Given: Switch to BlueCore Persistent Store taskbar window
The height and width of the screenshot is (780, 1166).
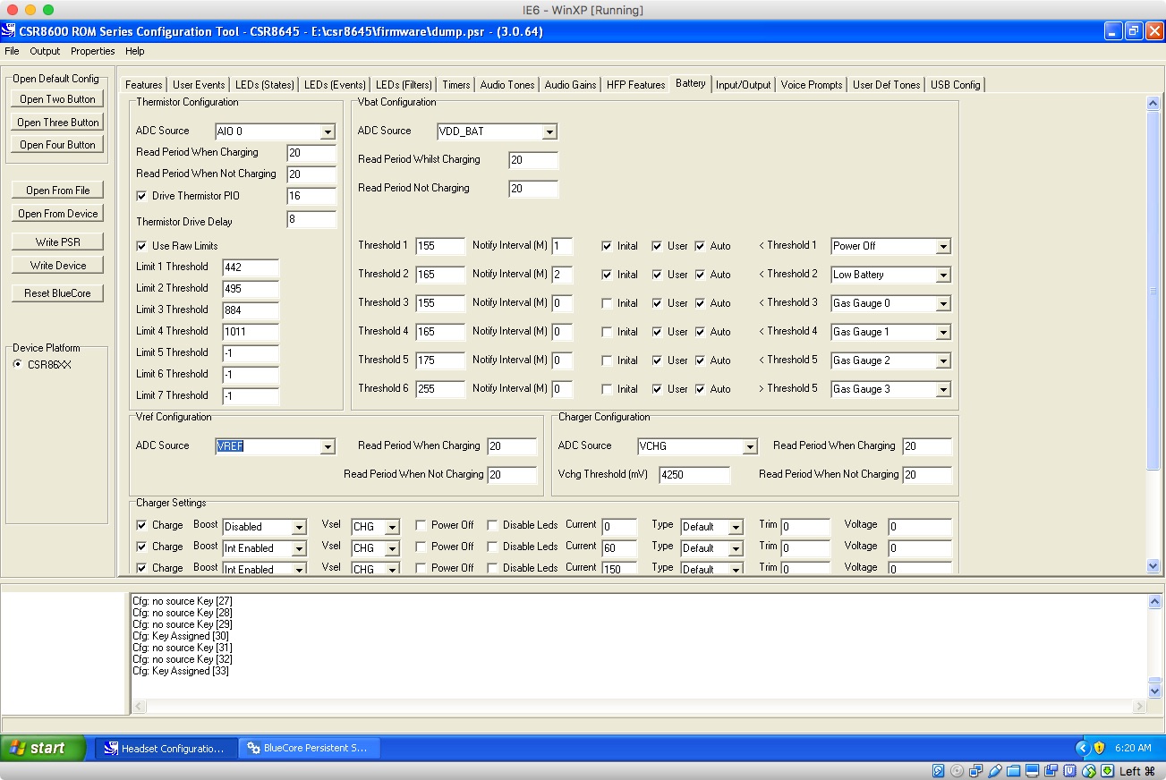Looking at the screenshot, I should coord(310,748).
